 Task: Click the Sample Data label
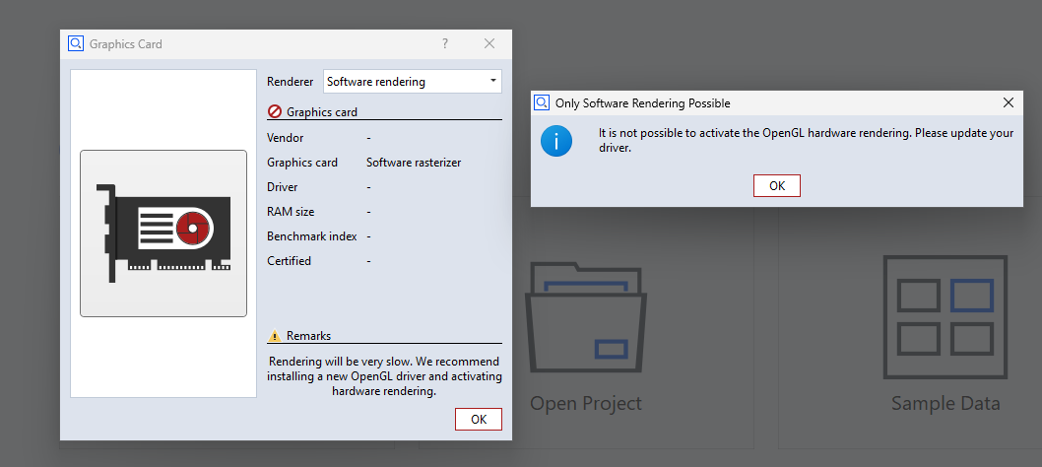pos(945,403)
